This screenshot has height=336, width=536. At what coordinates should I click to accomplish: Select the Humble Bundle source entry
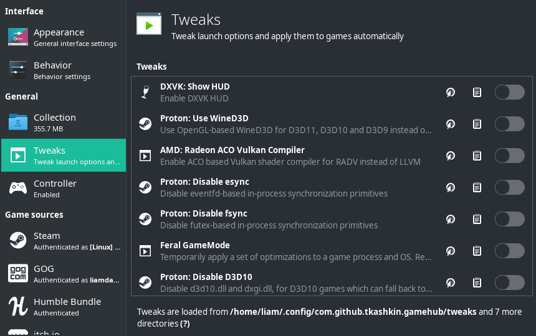(x=62, y=307)
